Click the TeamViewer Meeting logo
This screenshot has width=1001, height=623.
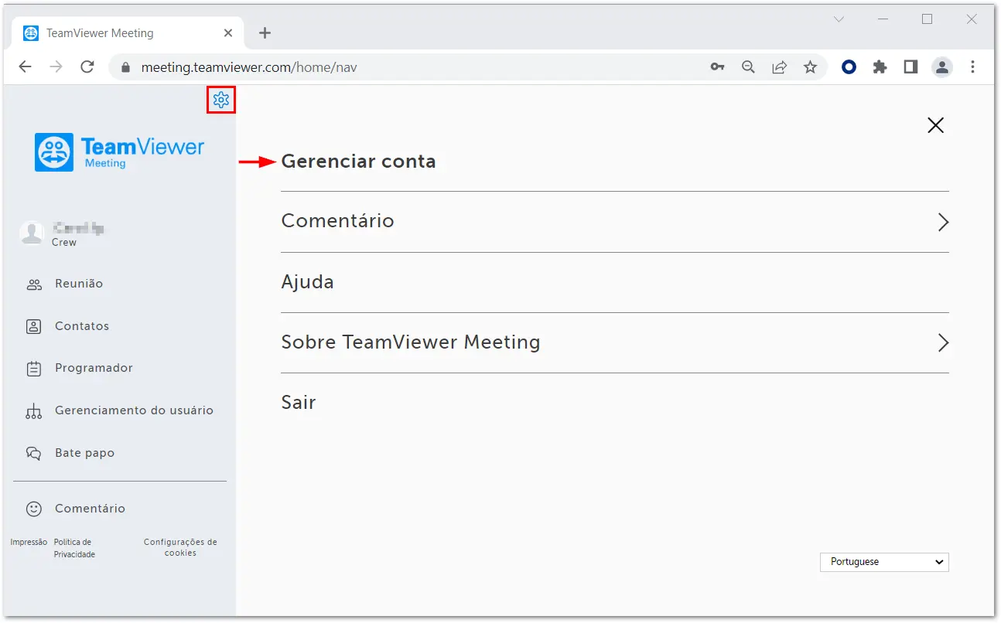pyautogui.click(x=120, y=152)
